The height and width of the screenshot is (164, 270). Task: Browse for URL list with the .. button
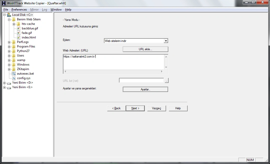167,80
